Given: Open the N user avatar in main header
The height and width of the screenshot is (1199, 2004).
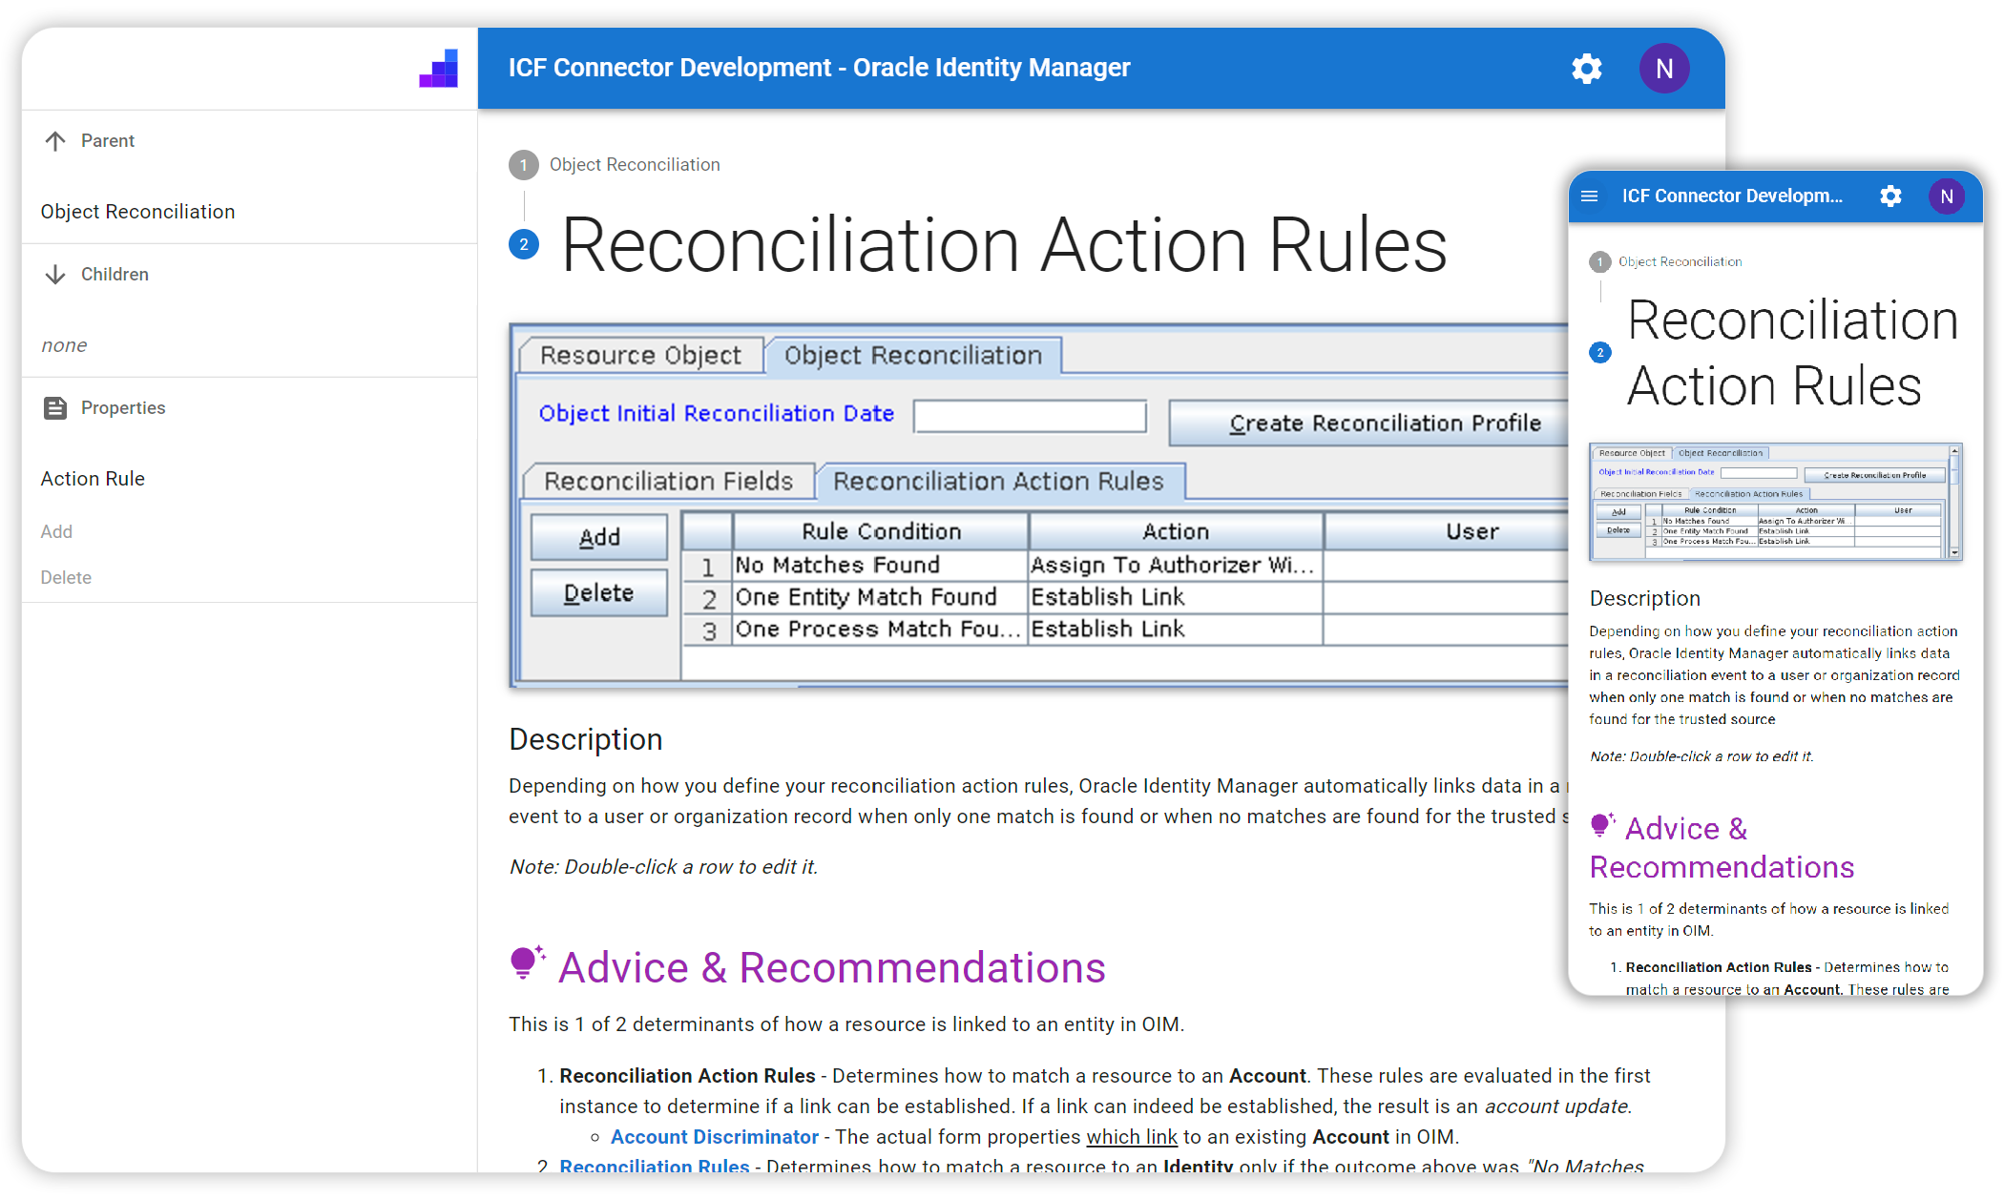Looking at the screenshot, I should click(x=1663, y=69).
